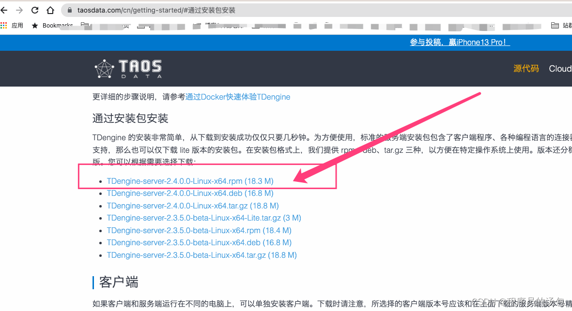The width and height of the screenshot is (572, 311).
Task: Open the 通过Docker快速体验TDengine link
Action: (238, 97)
